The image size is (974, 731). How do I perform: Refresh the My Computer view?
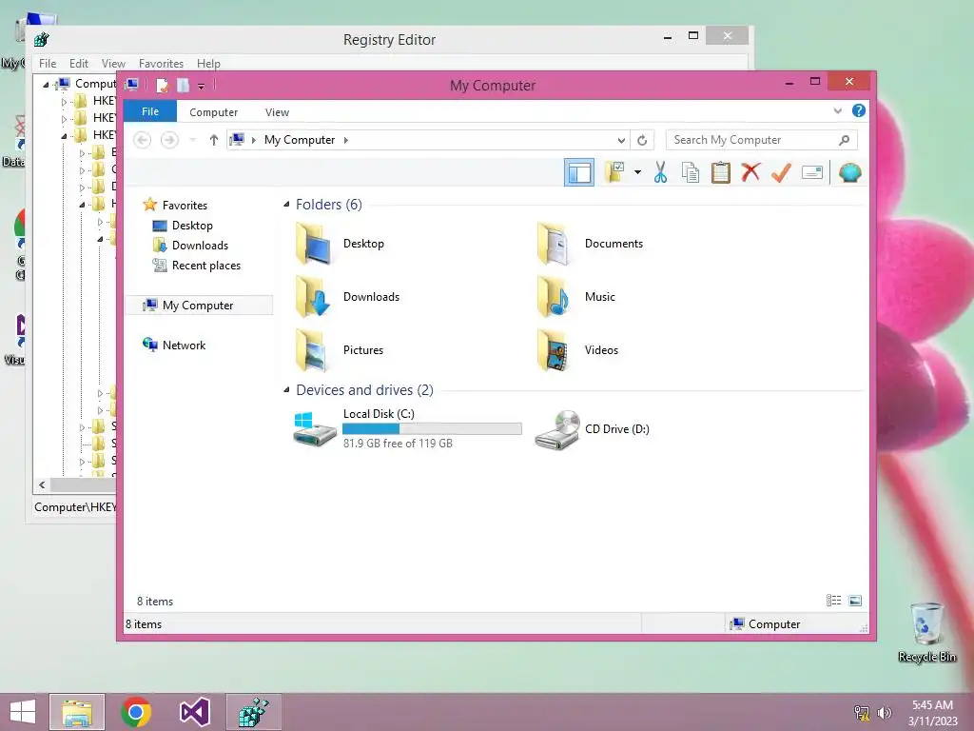(x=642, y=141)
